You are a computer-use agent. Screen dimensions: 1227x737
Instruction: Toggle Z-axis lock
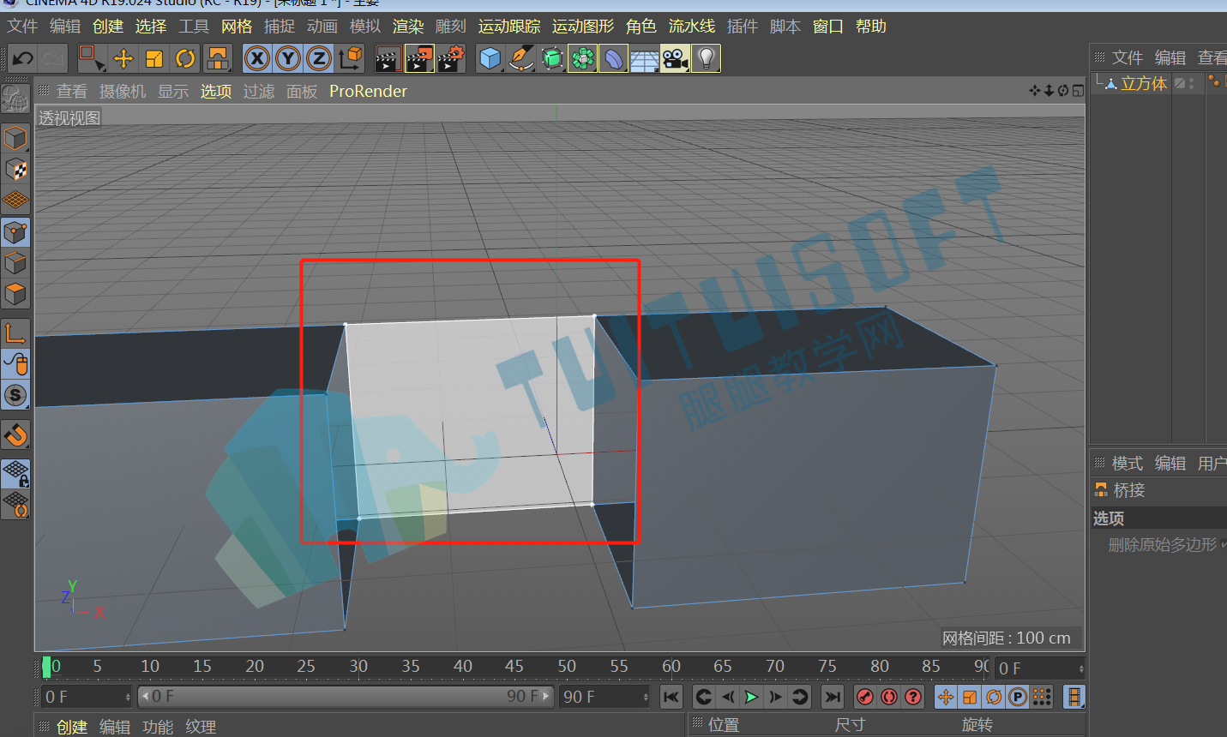coord(319,58)
